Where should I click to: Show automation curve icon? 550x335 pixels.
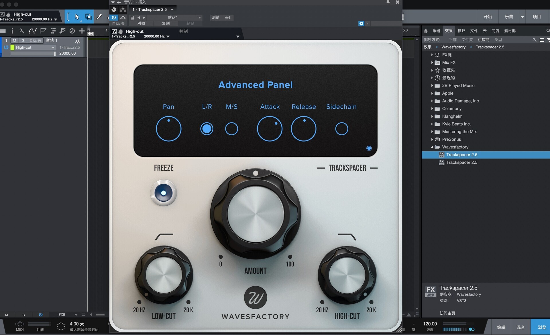[32, 31]
